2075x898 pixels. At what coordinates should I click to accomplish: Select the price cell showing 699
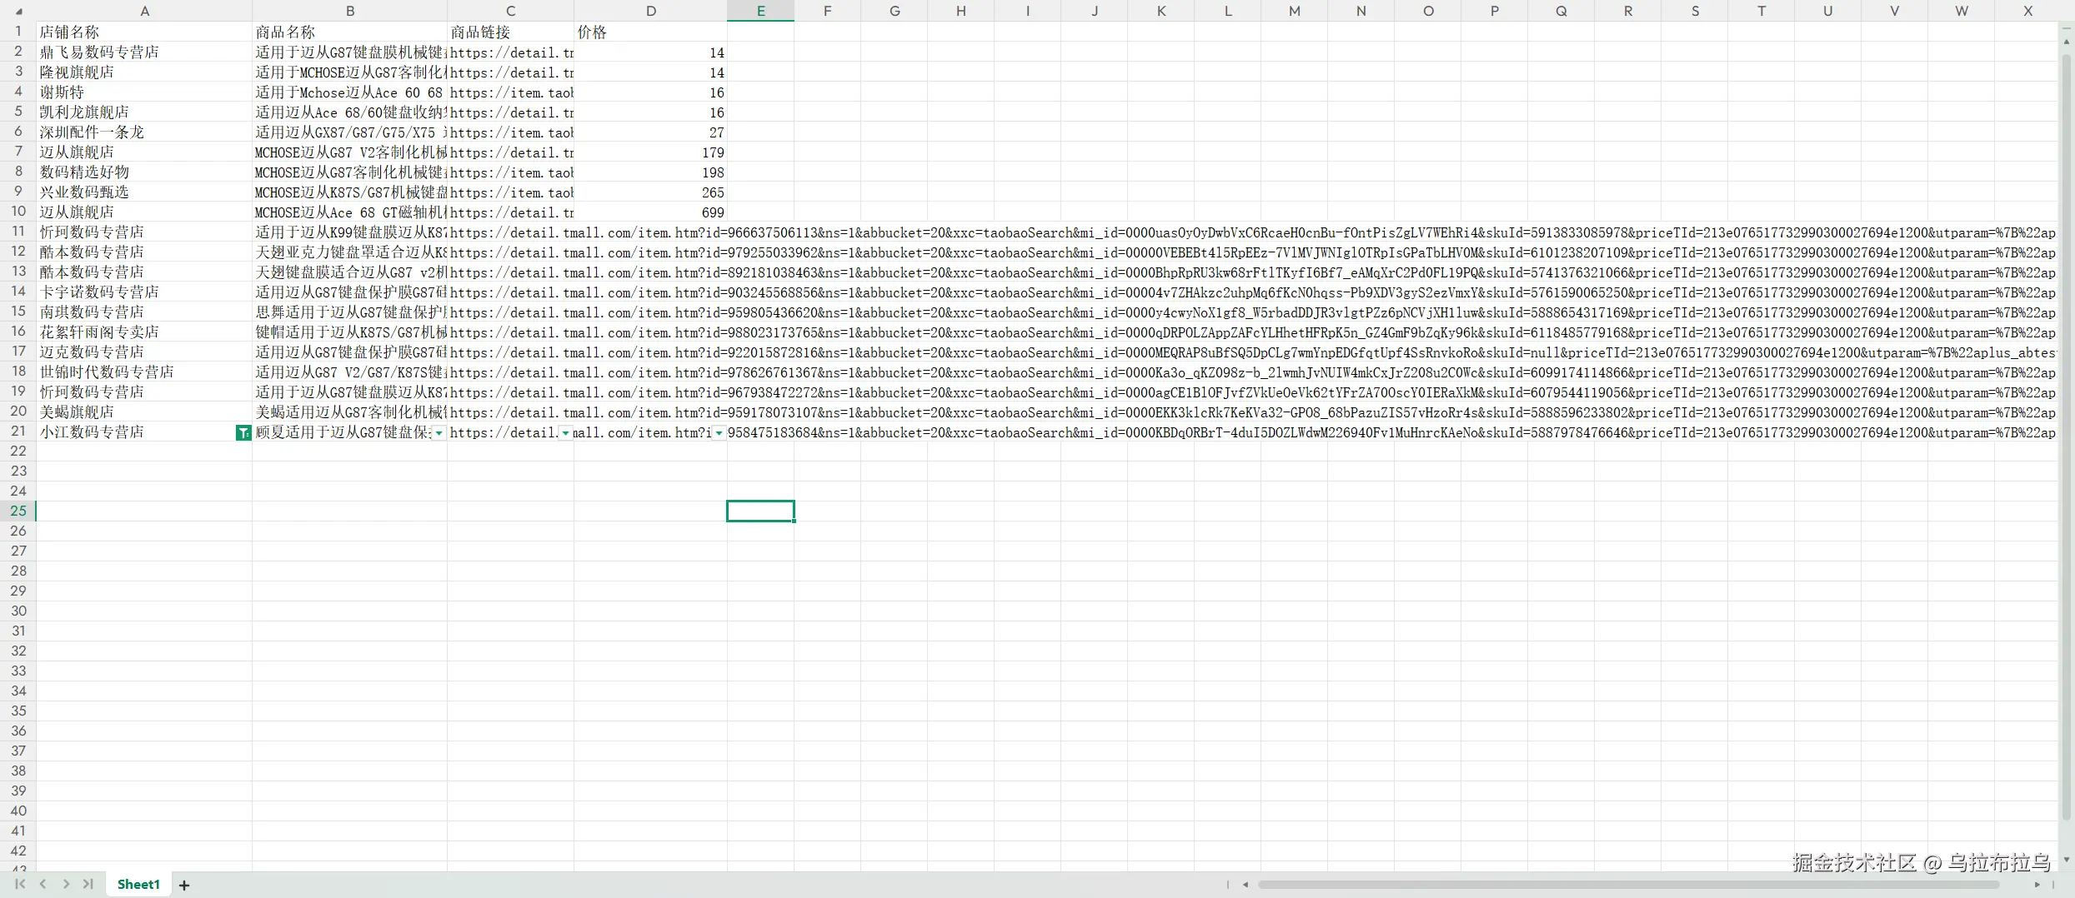[650, 212]
